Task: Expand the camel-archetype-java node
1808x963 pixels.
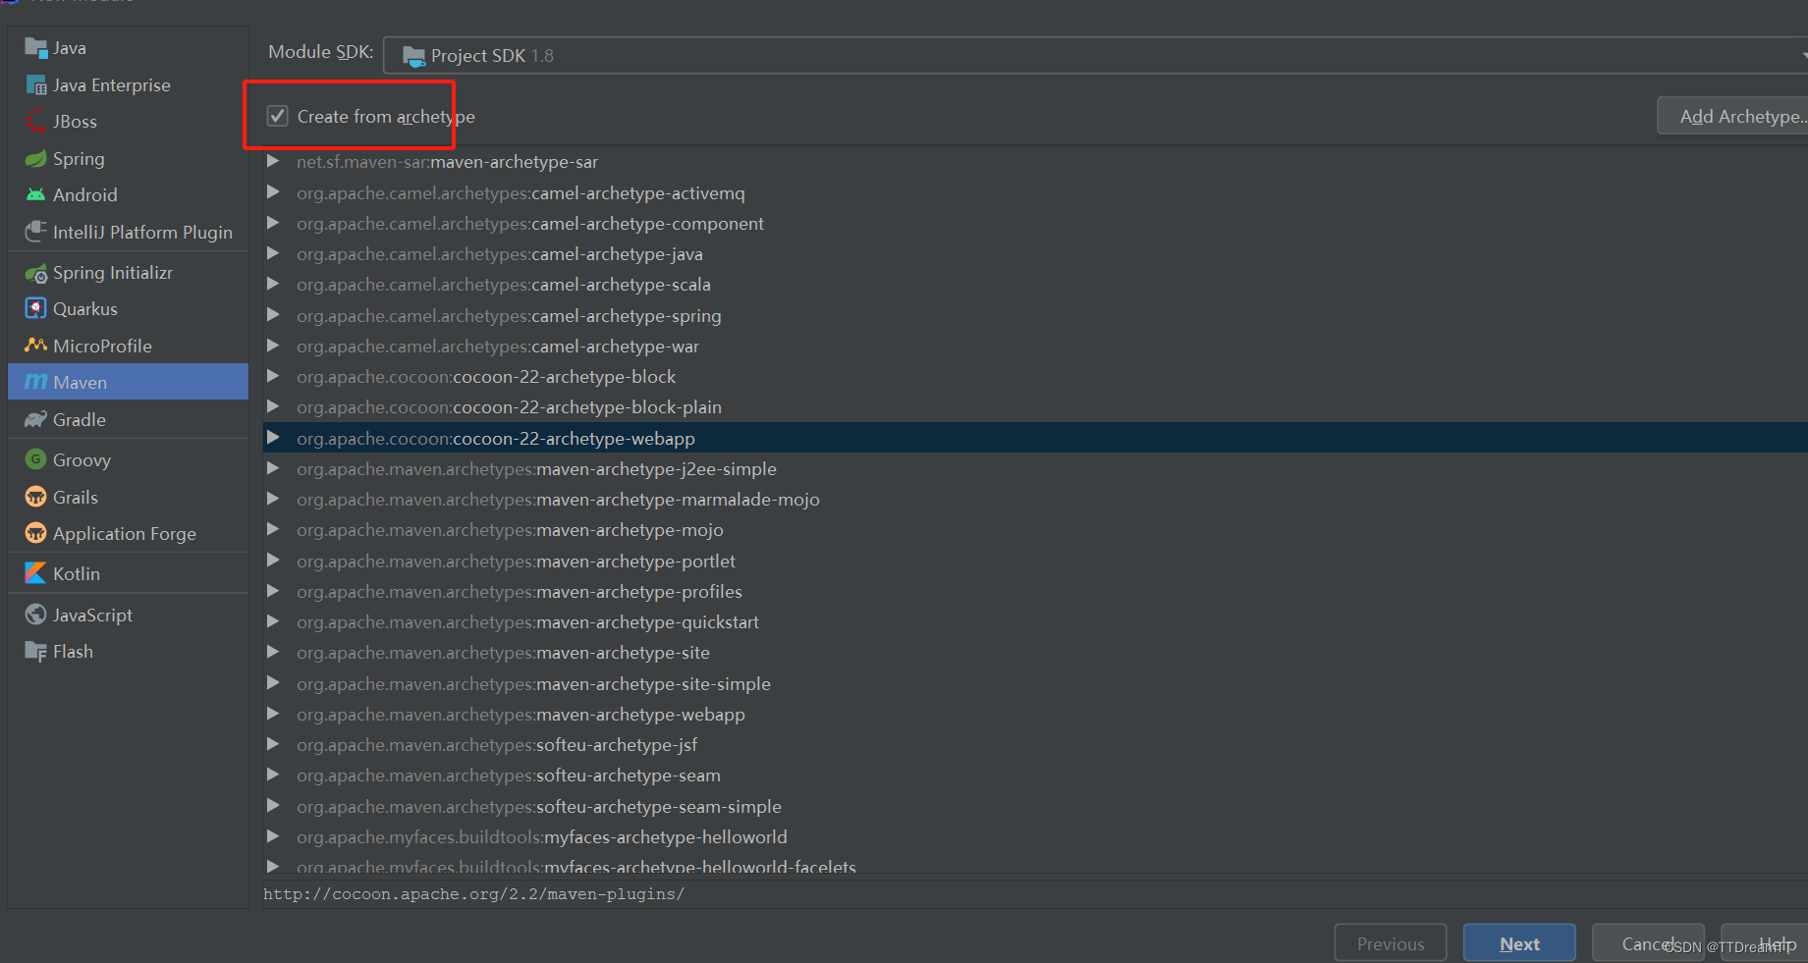Action: coord(274,253)
